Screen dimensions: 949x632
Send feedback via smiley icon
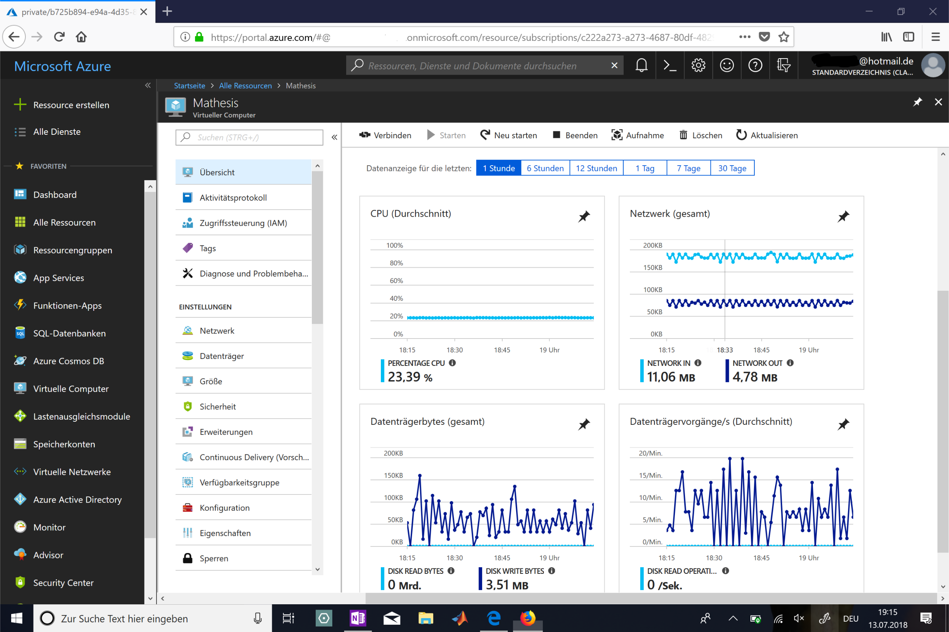tap(726, 65)
